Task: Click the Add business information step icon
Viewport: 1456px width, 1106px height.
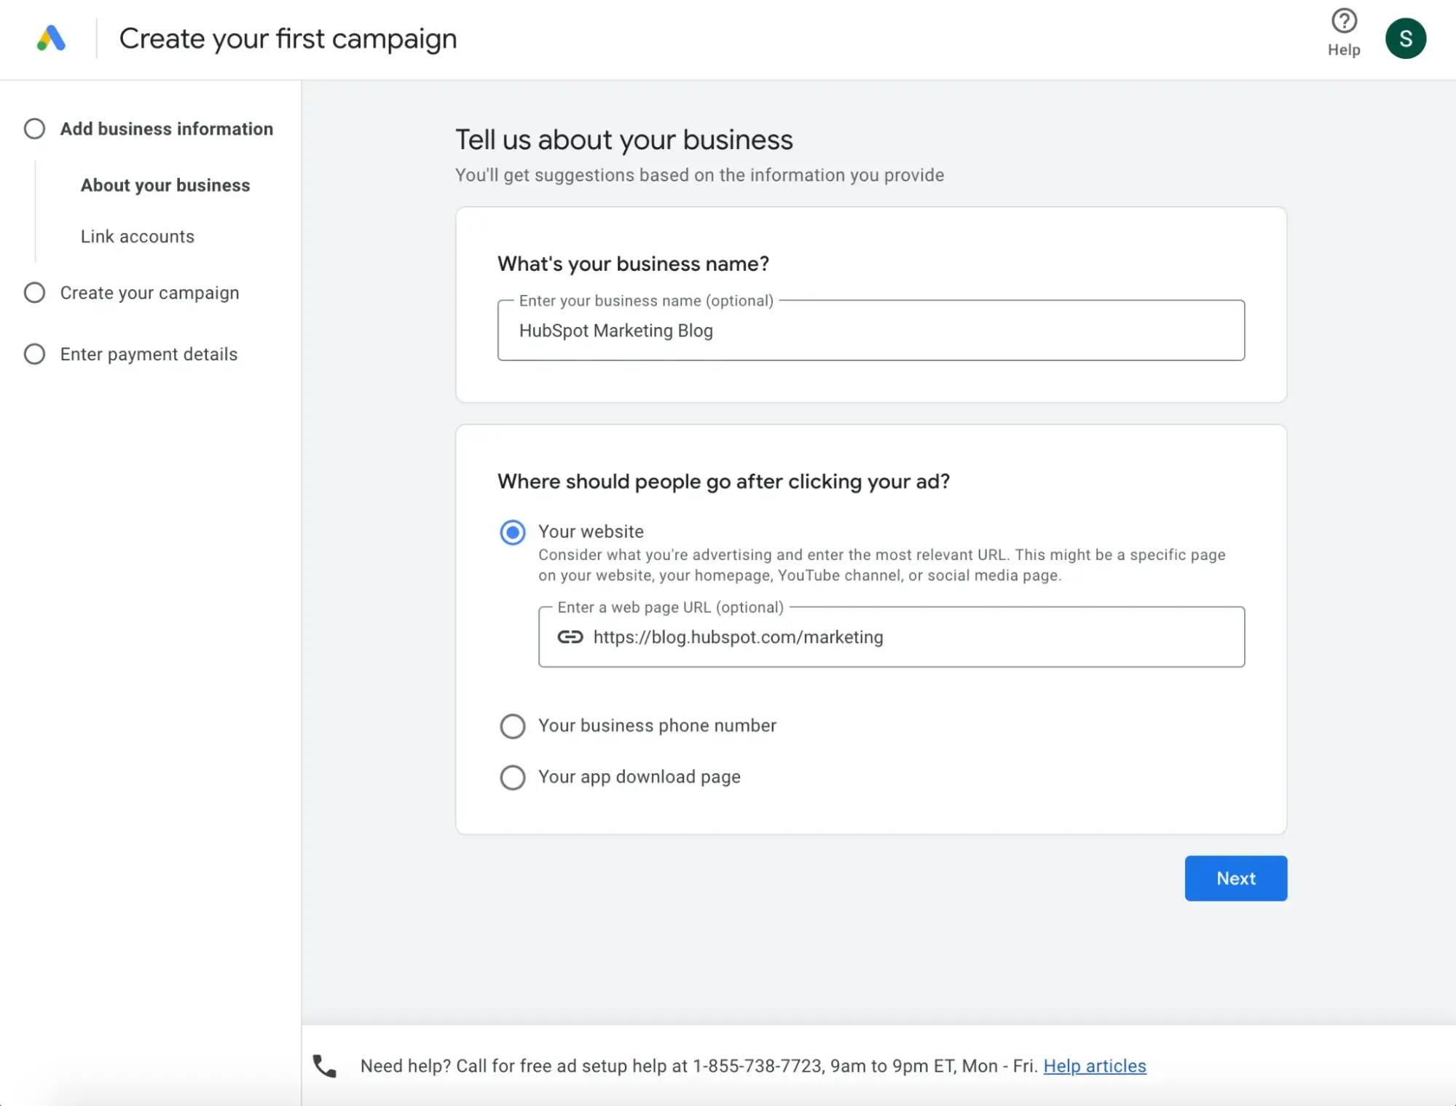Action: click(35, 128)
